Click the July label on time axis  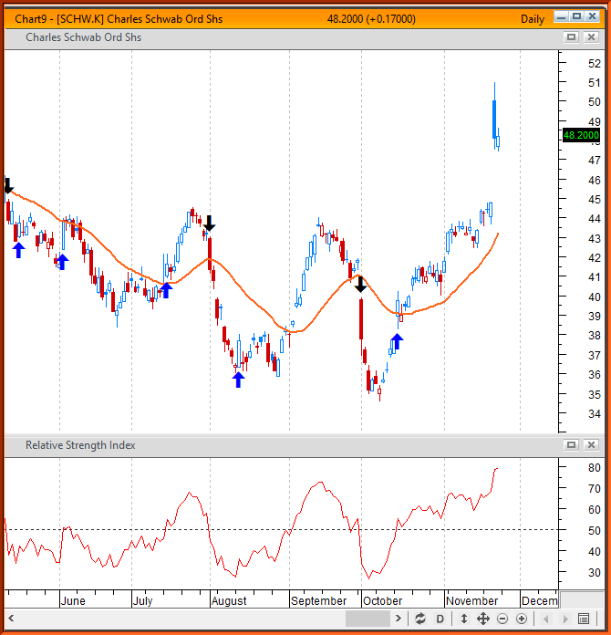click(x=142, y=600)
